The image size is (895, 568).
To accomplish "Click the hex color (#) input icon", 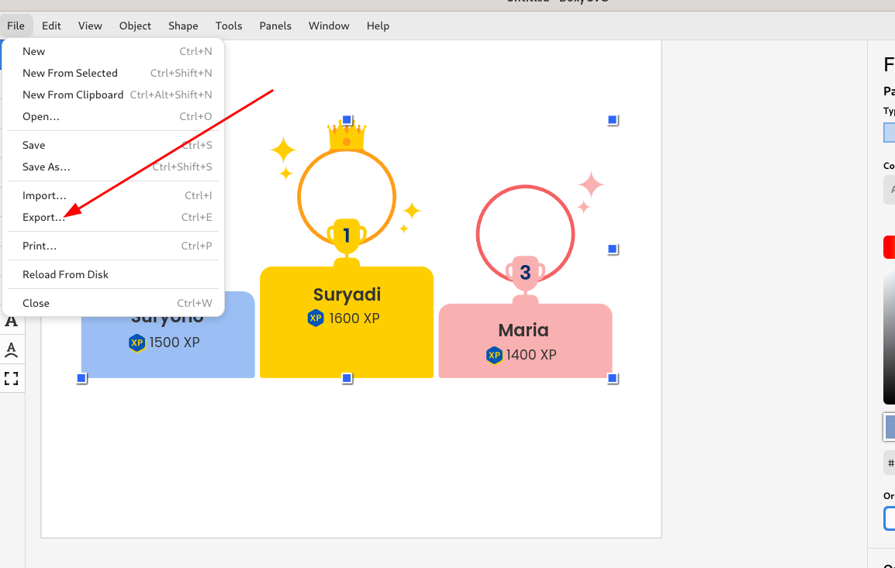I will pyautogui.click(x=890, y=463).
